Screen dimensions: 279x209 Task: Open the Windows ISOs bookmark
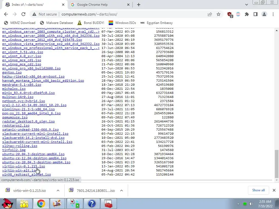122,23
